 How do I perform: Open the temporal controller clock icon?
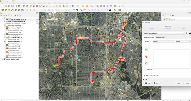point(70,6)
